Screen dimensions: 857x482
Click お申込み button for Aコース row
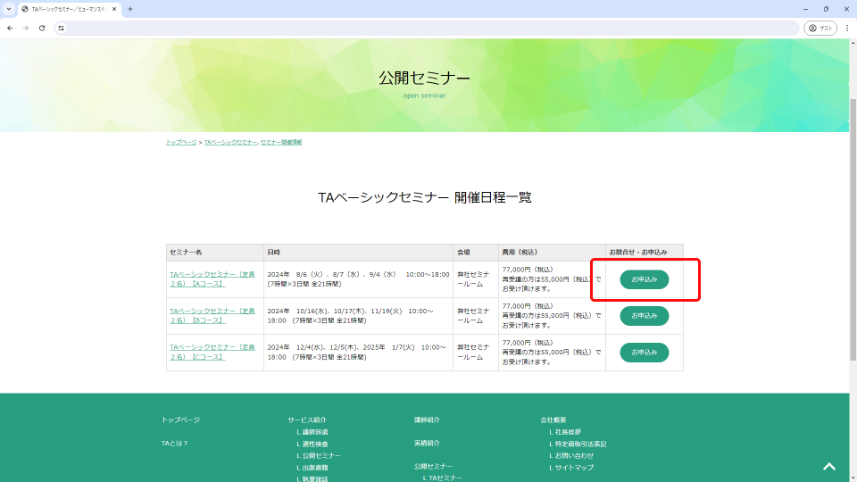(645, 279)
